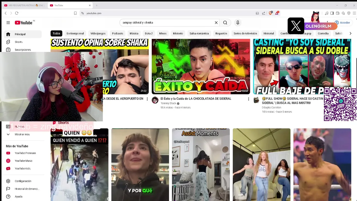Screen dimensions: 357x201
Task: Play the CASTING YO SOY SIDERAL thumbnail
Action: [x=302, y=66]
